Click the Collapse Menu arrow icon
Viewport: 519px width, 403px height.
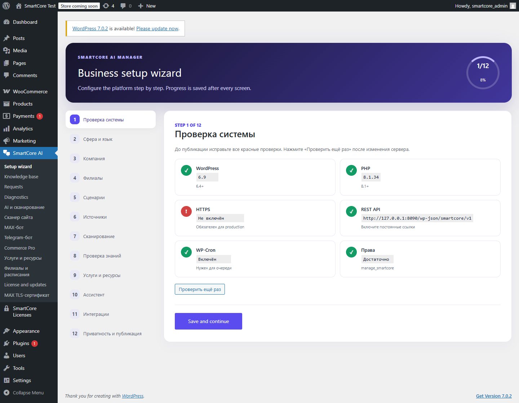coord(6,393)
